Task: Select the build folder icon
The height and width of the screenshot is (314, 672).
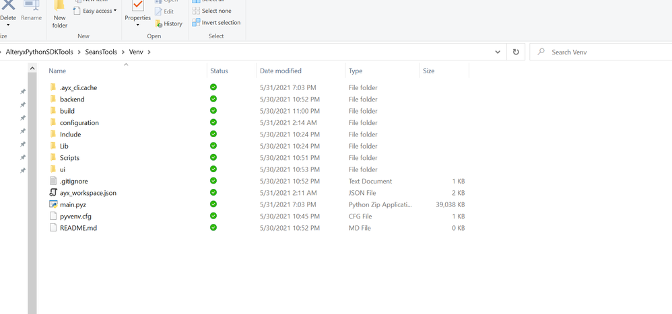Action: click(53, 111)
